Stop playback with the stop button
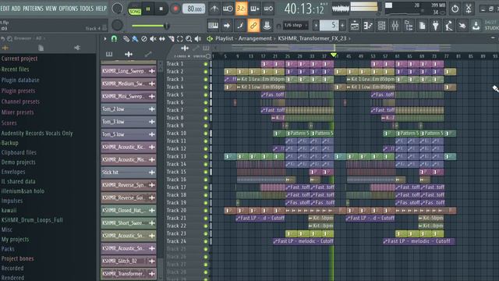Viewport: 499px width, 281px height. [x=161, y=9]
